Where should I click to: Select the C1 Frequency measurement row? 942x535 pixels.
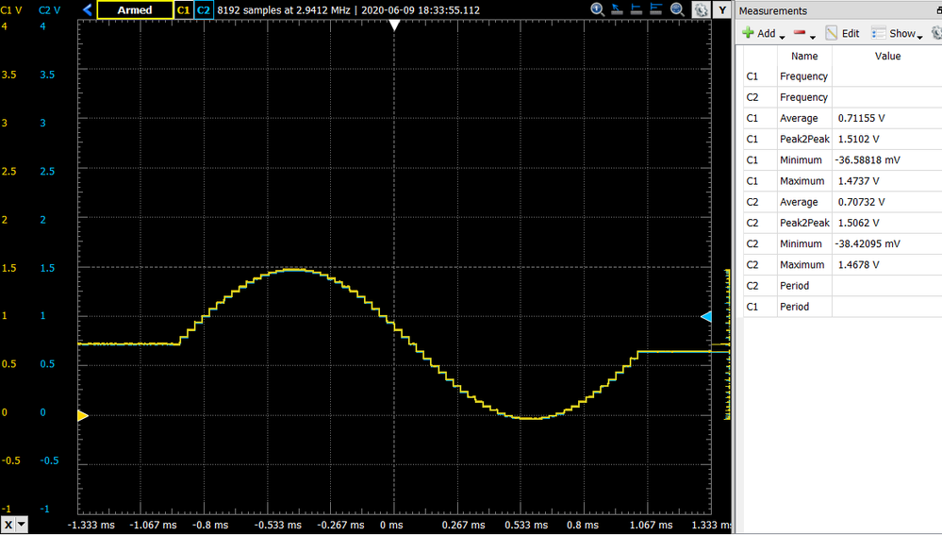(x=842, y=76)
